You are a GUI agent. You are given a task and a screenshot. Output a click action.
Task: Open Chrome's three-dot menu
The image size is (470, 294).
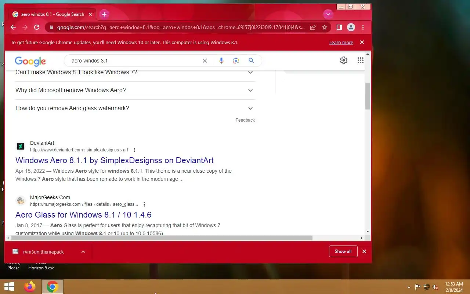363,27
